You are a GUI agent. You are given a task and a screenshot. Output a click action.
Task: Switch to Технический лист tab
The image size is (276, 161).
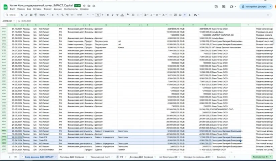[x=101, y=157]
